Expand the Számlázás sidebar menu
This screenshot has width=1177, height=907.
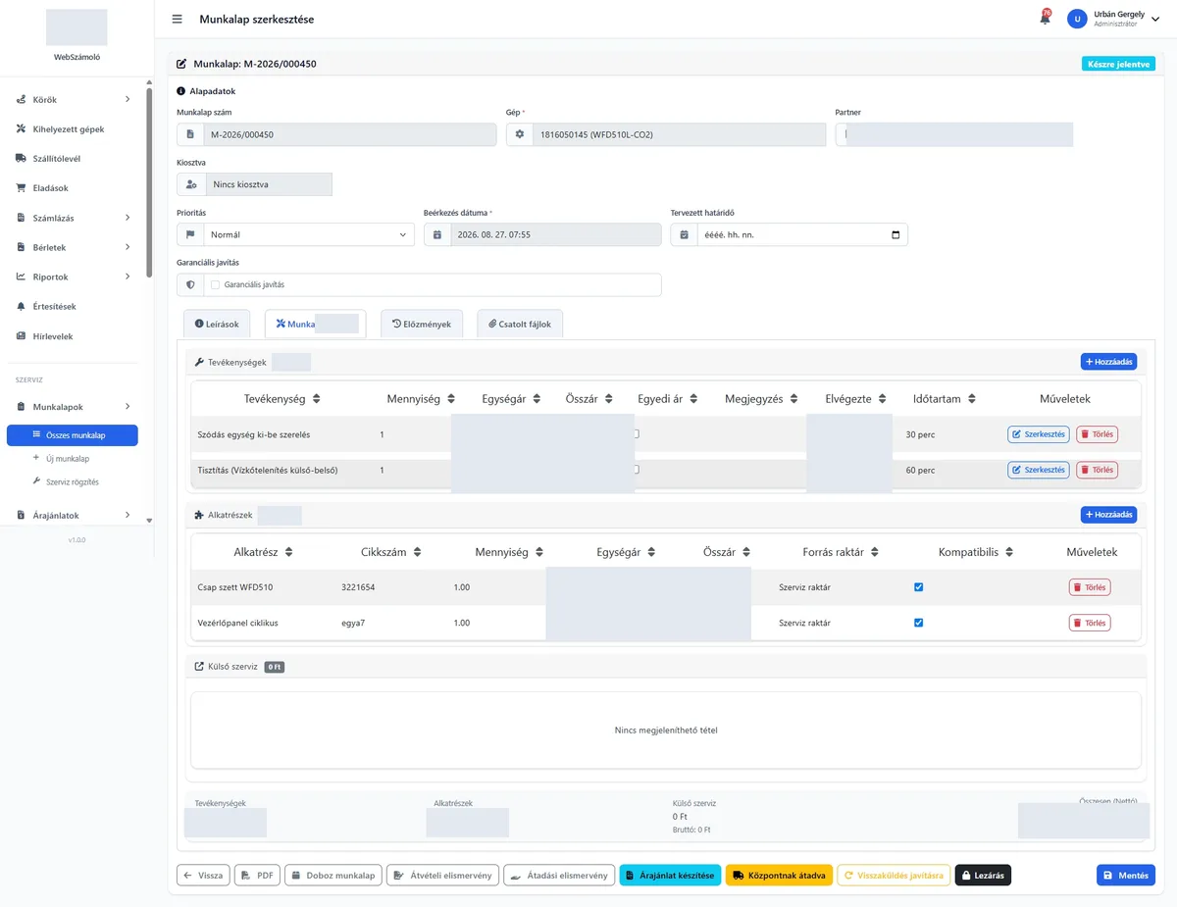128,218
